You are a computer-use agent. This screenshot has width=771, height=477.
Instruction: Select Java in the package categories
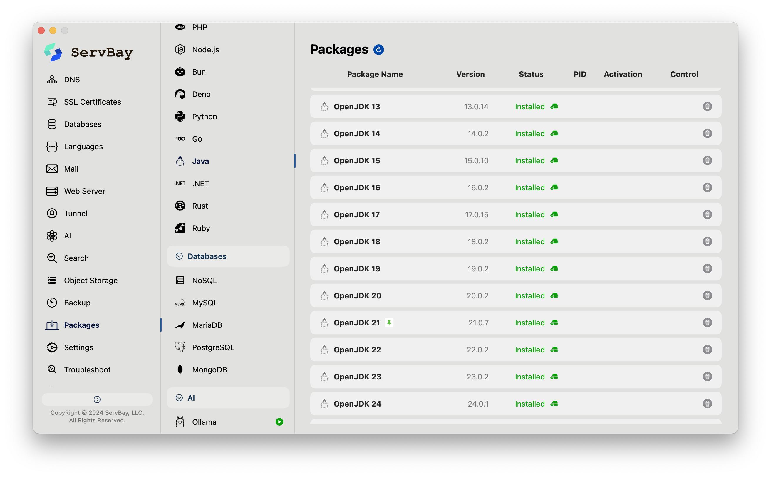(x=192, y=161)
